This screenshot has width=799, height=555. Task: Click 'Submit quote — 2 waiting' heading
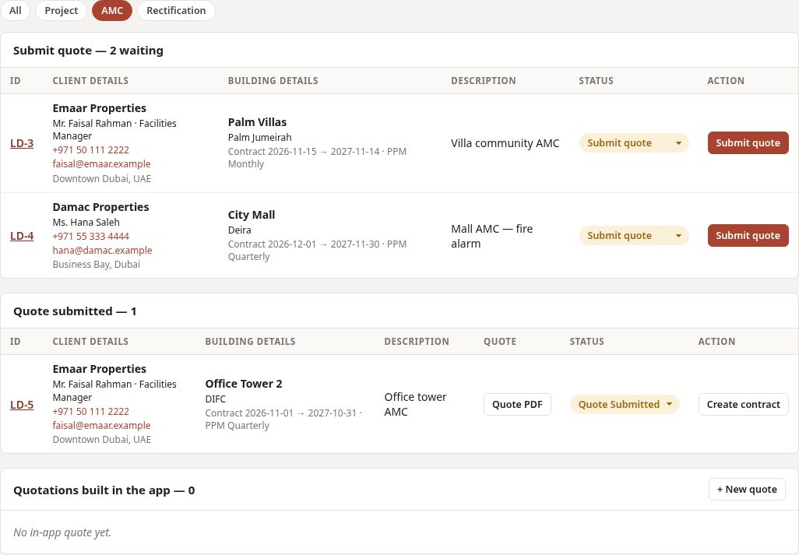(88, 51)
